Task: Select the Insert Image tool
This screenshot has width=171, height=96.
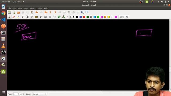Action: tap(27, 17)
